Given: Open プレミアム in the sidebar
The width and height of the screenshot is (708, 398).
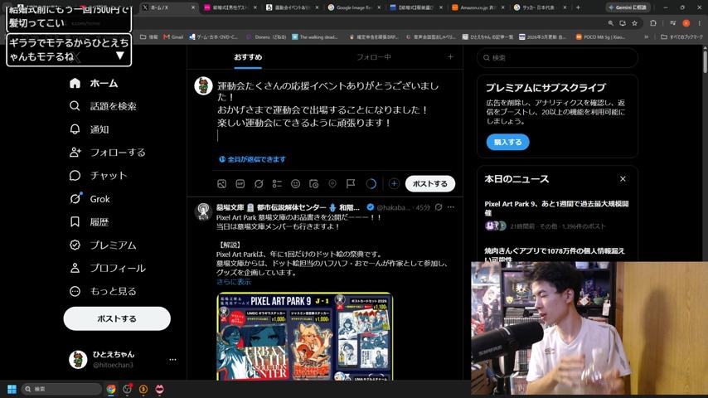Looking at the screenshot, I should click(103, 245).
